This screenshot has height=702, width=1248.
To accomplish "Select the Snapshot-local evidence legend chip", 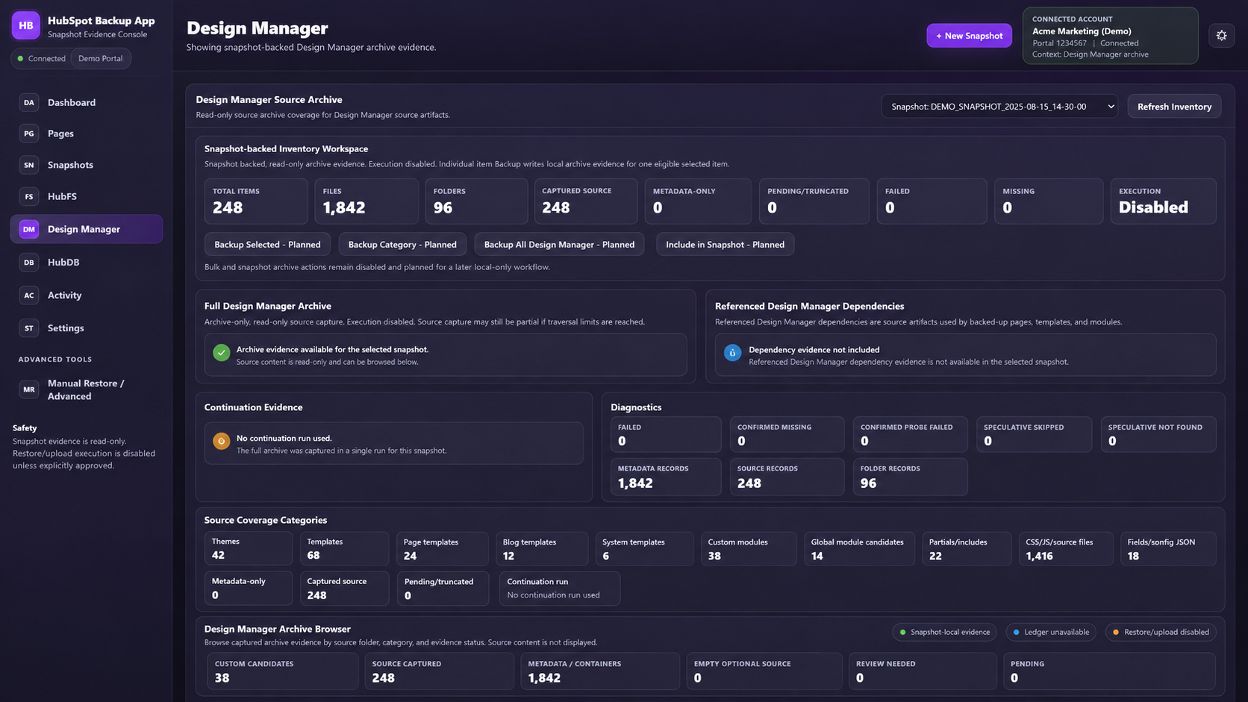I will tap(944, 632).
